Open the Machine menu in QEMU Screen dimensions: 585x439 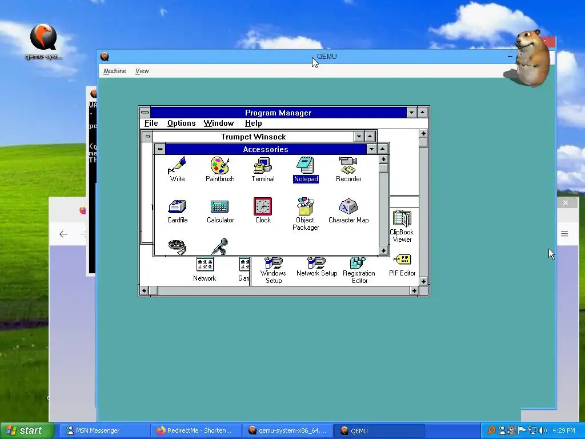pos(114,71)
